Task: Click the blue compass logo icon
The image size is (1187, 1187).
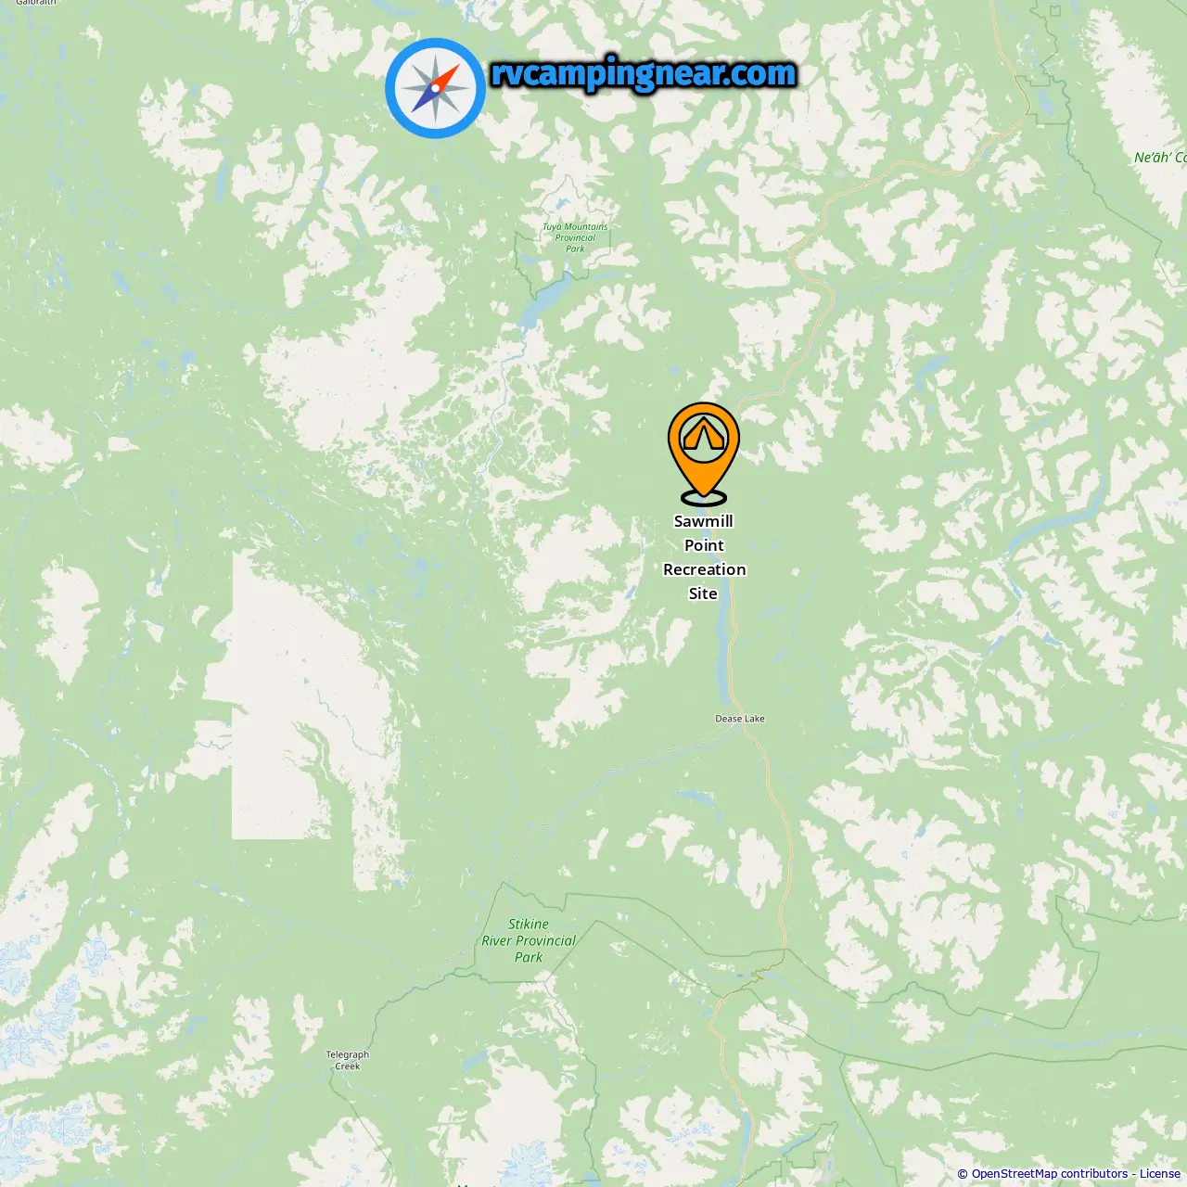Action: [436, 88]
